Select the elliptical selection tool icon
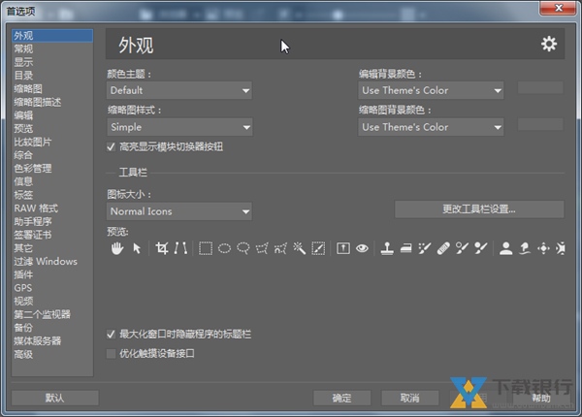 224,248
